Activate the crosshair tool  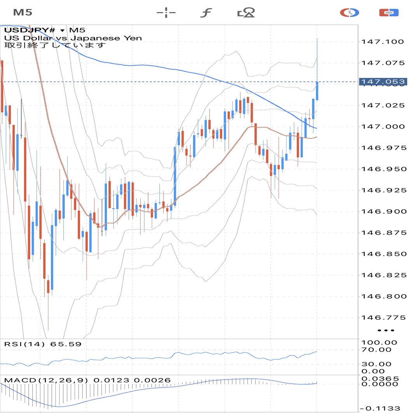pos(166,12)
